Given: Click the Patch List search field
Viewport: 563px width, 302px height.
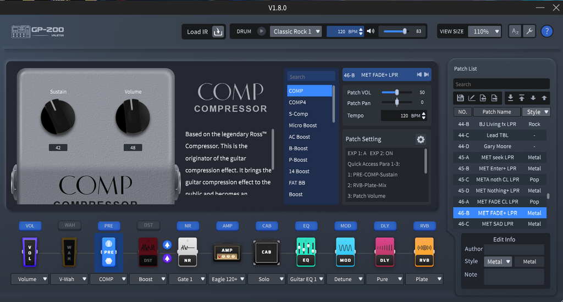Looking at the screenshot, I should pos(501,84).
